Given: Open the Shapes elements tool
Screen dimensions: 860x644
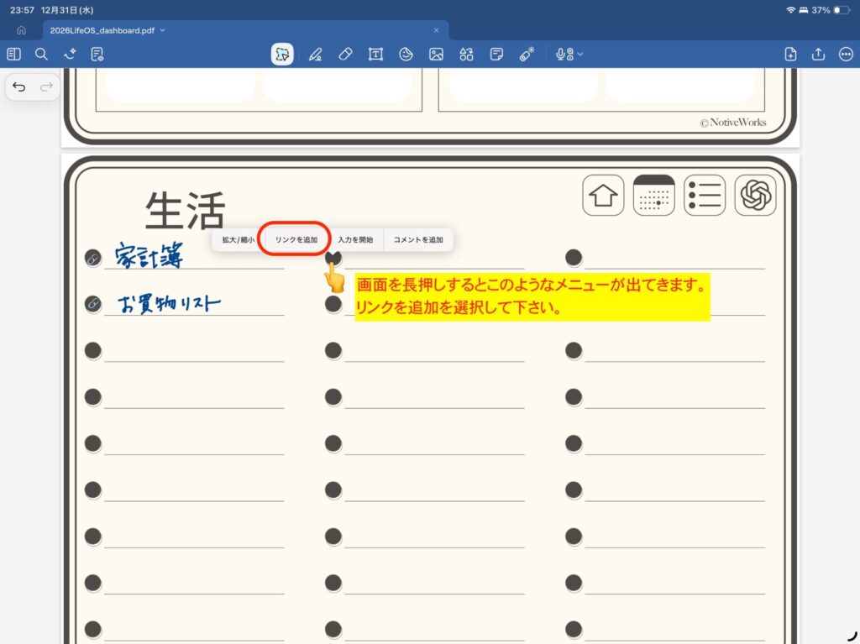Looking at the screenshot, I should click(x=466, y=55).
